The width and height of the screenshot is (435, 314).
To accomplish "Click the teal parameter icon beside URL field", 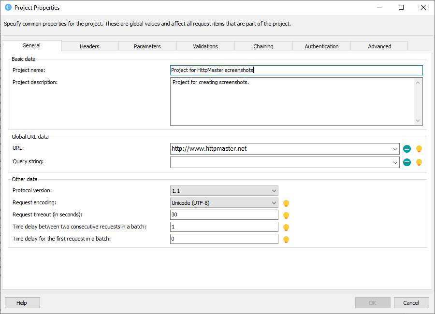I will [407, 149].
